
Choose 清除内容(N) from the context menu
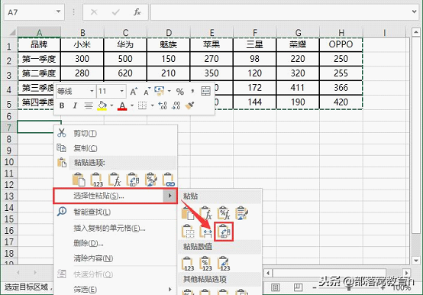point(115,258)
